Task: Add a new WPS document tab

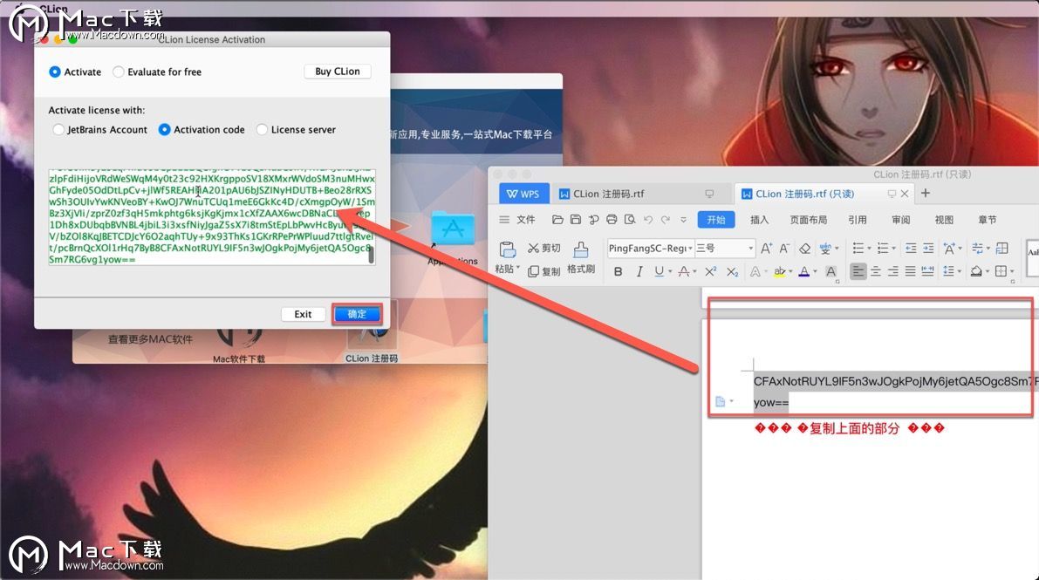Action: click(x=926, y=193)
